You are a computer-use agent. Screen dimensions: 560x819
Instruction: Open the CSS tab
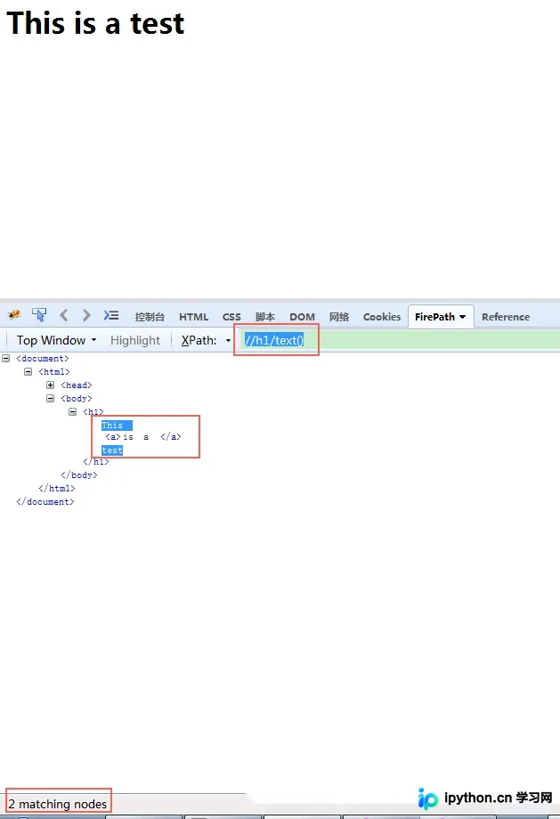point(231,317)
